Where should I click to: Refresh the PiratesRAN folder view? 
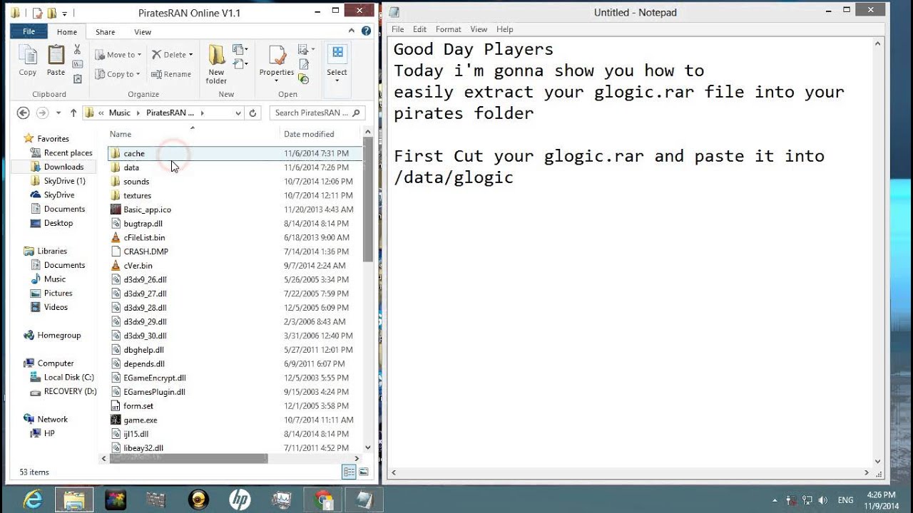[x=253, y=113]
